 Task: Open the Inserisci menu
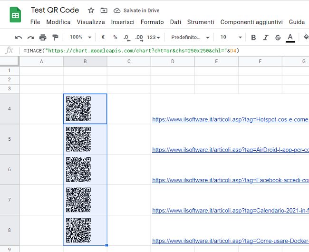[123, 22]
